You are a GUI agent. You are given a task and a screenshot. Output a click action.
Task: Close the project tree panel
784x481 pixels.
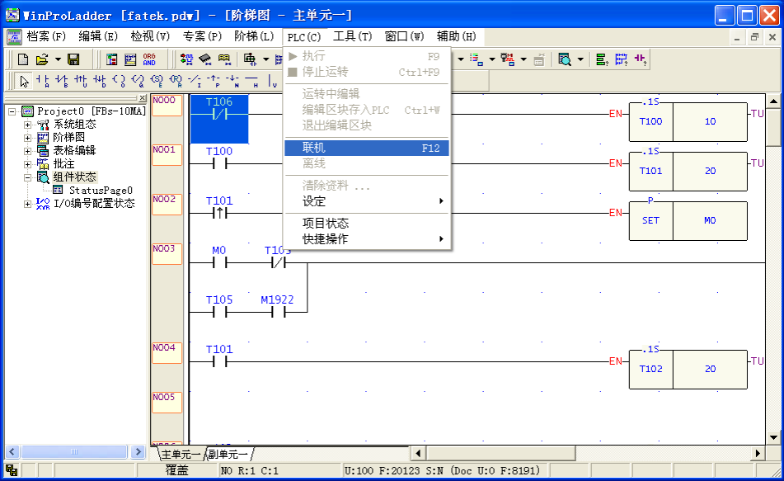pos(142,99)
